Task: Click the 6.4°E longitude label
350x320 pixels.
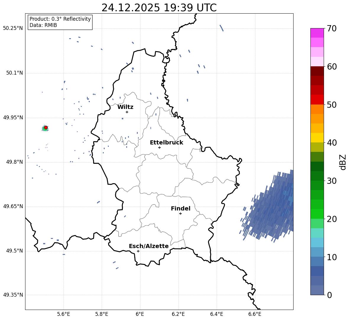Action: pos(216,314)
